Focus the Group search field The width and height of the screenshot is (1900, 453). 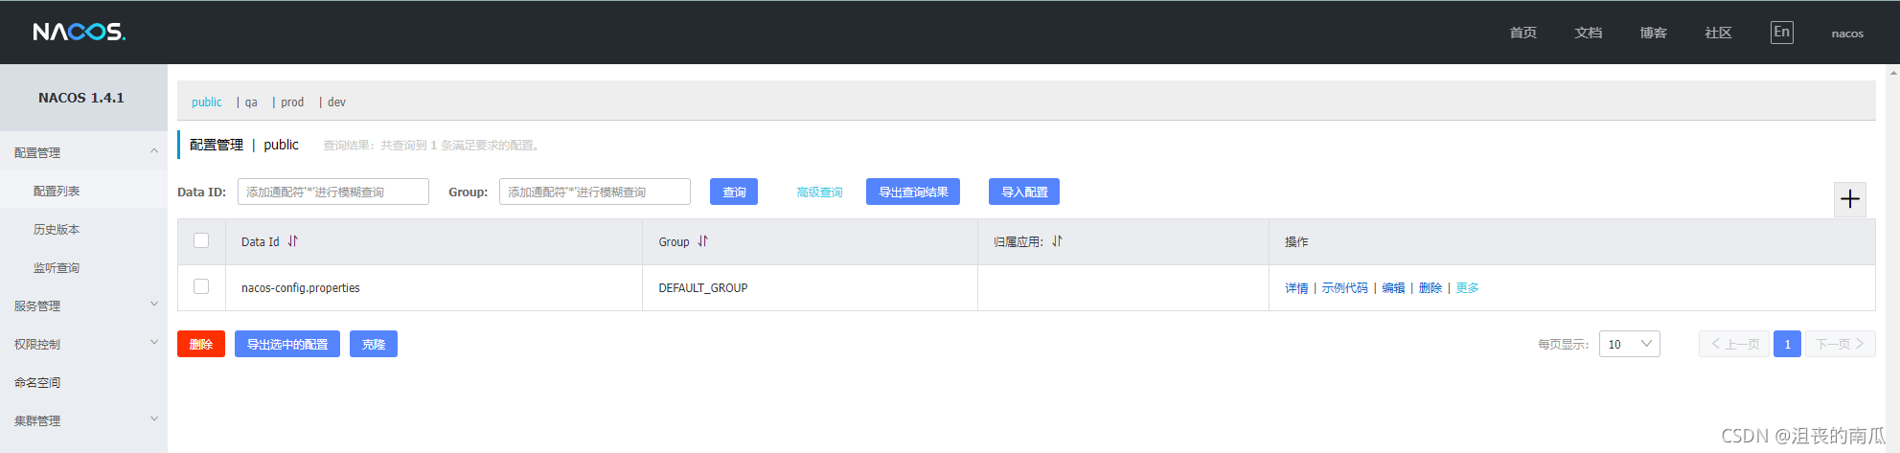(x=595, y=192)
